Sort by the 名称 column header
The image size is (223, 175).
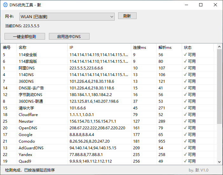pos(42,48)
